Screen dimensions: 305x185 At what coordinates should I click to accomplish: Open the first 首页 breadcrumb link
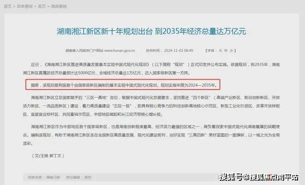[7, 6]
